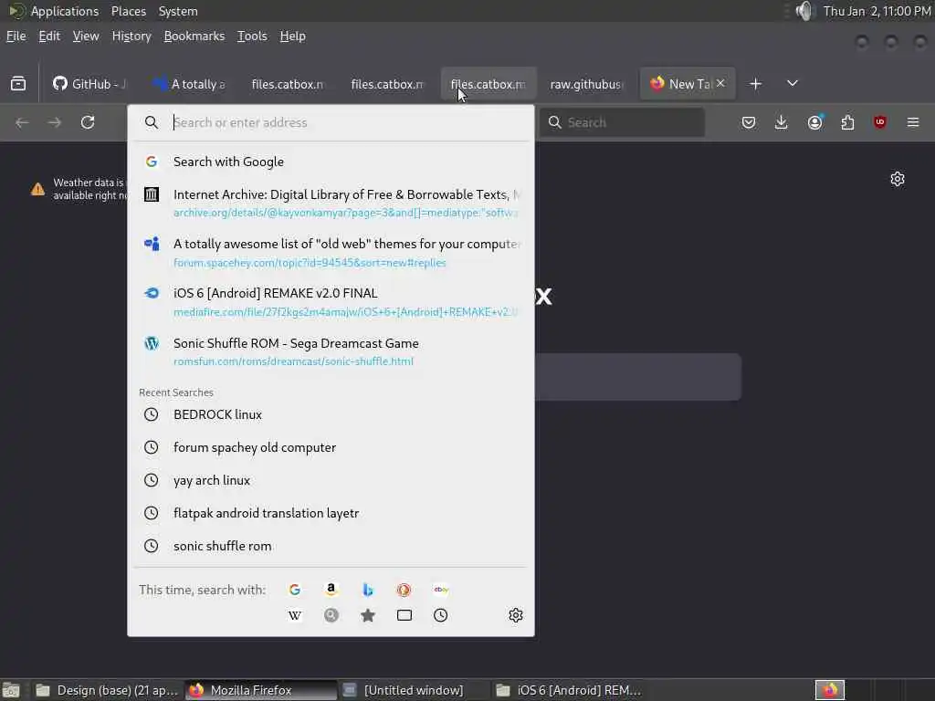Open the Edit menu
935x701 pixels.
click(x=49, y=37)
